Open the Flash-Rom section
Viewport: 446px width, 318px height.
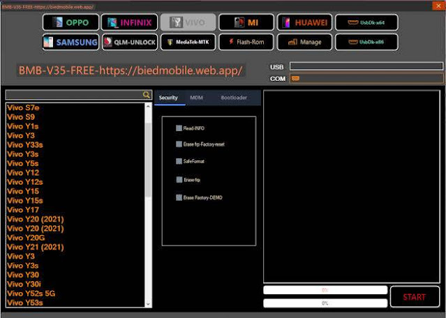(246, 42)
